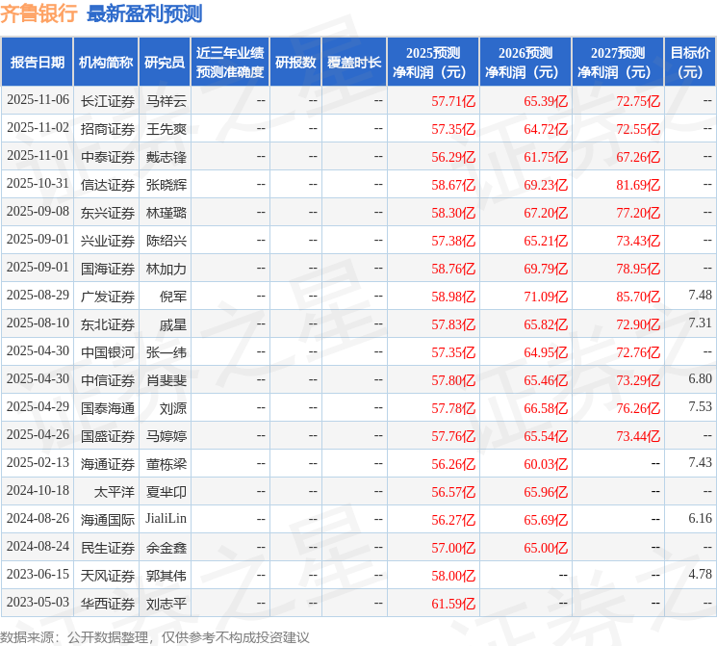717x646 pixels.
Task: Click analyst name 林瑾璐
Action: click(166, 213)
